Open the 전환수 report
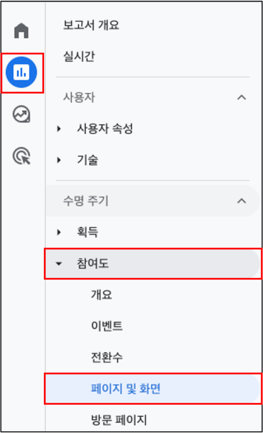This screenshot has height=433, width=263. (107, 358)
